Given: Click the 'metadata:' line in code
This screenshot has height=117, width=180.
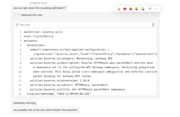Looking at the screenshot, I should coord(31,41).
